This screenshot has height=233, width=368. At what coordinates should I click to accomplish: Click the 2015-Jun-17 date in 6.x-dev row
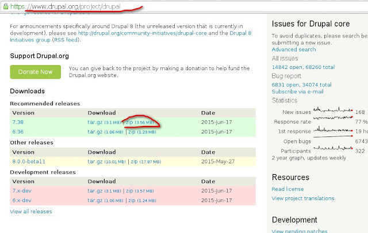click(217, 200)
